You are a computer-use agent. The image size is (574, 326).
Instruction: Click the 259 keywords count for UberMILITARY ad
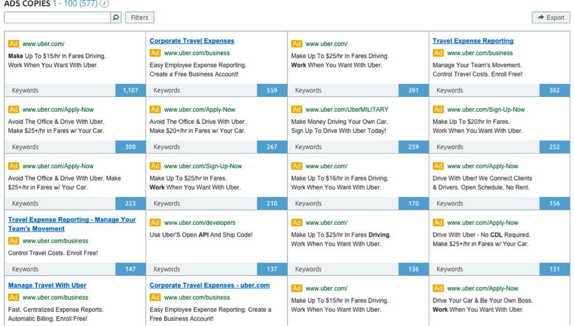[414, 147]
